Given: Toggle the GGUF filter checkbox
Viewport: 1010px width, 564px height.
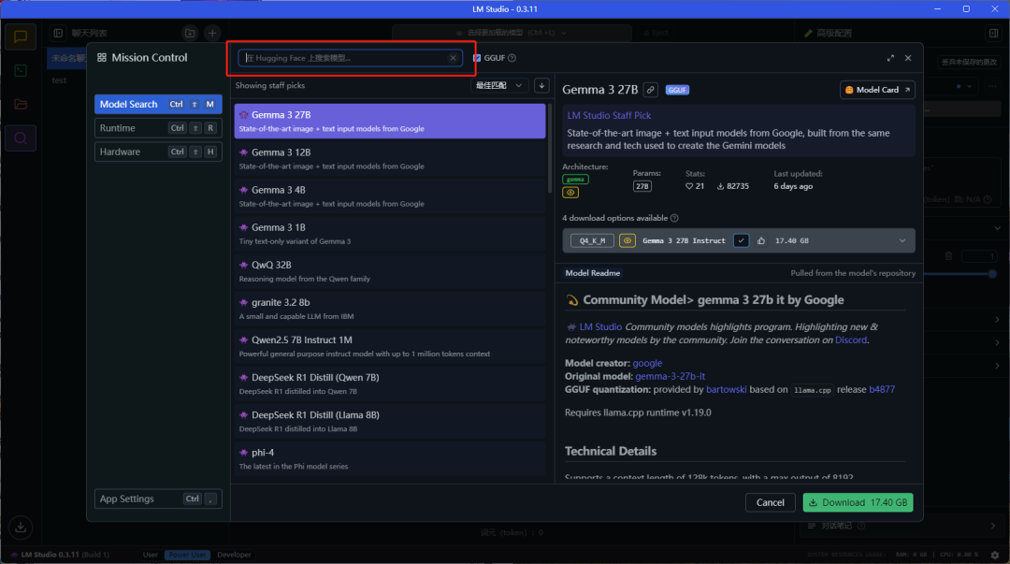Looking at the screenshot, I should coord(477,58).
